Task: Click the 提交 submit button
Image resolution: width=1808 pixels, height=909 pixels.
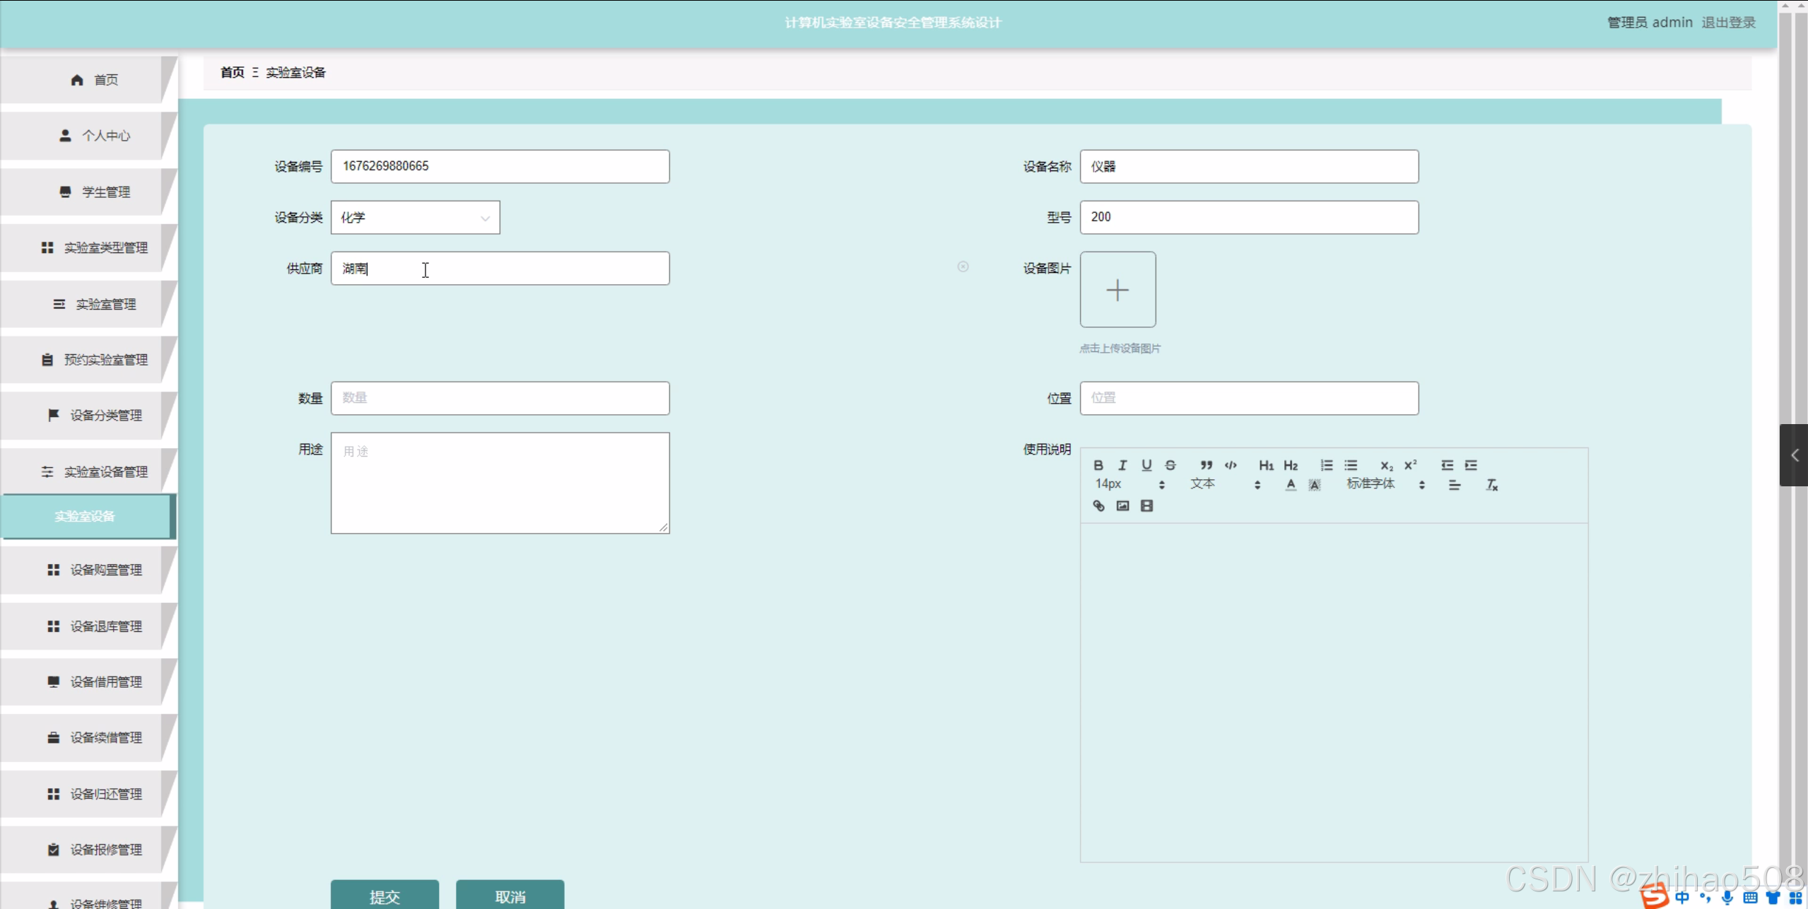Action: [385, 896]
